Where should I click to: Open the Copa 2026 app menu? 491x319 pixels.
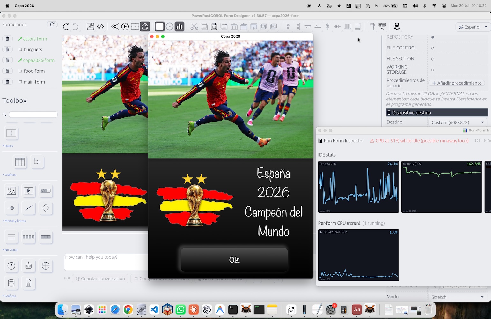click(x=24, y=6)
